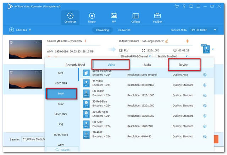The image size is (227, 155).
Task: Click the shopping cart purchase icon
Action: coord(177,6)
